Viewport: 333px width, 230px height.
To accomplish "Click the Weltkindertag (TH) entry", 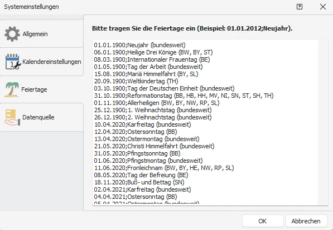I will [136, 81].
